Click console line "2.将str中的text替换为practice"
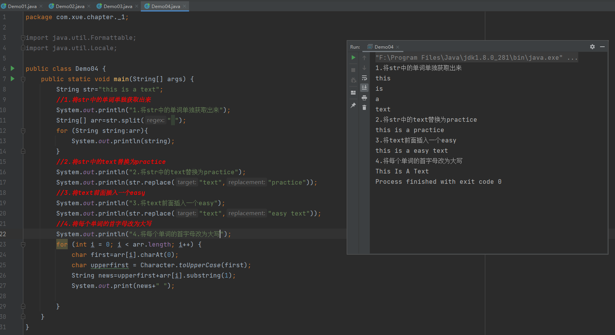This screenshot has width=615, height=335. (426, 120)
